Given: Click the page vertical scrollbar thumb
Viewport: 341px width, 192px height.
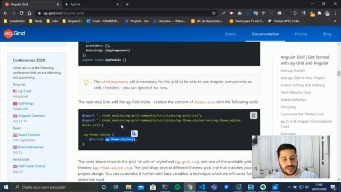Looking at the screenshot, I should point(339,74).
